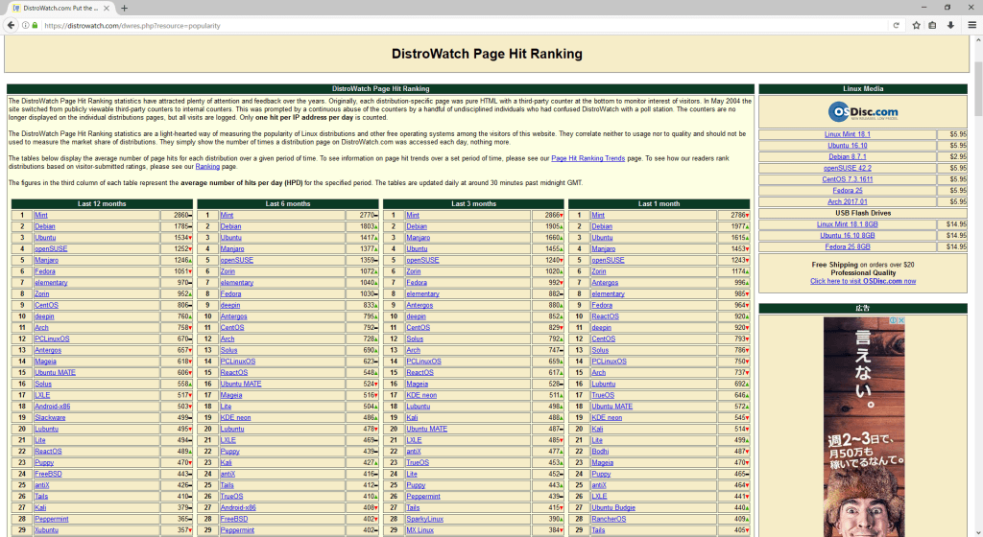Close the advertisement with its X icon
The height and width of the screenshot is (537, 983).
click(x=900, y=320)
